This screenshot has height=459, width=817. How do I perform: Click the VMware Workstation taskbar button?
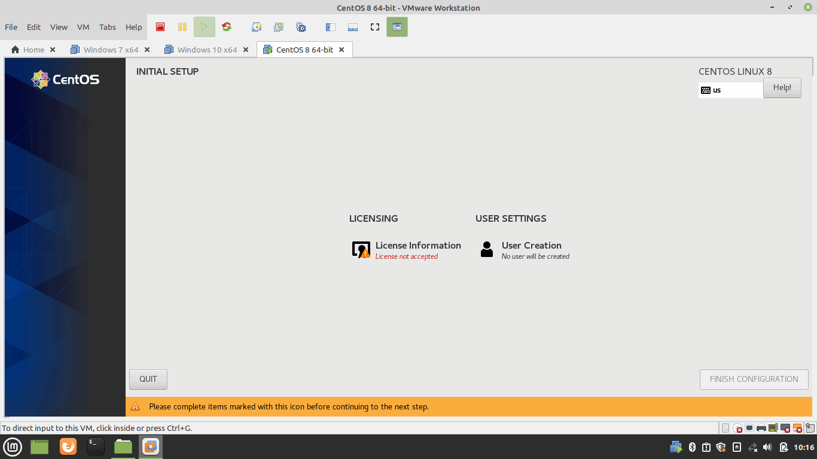151,446
